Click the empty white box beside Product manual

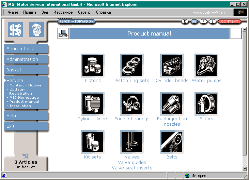[x=236, y=33]
